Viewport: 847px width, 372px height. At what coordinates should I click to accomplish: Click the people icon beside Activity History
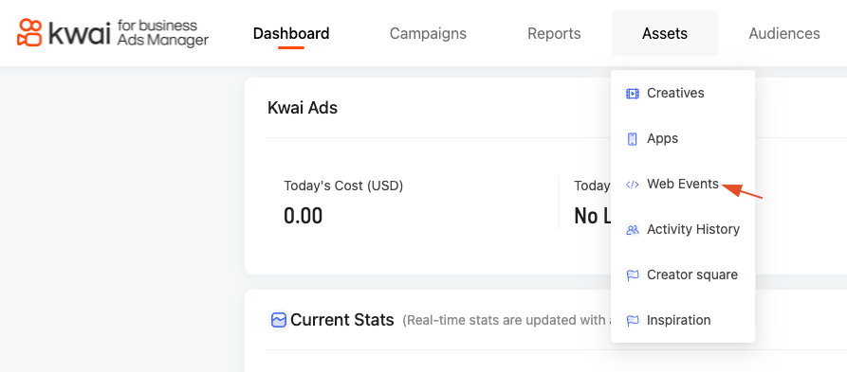632,230
